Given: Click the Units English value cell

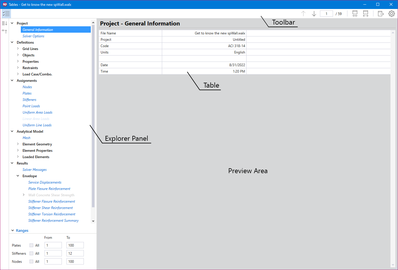Looking at the screenshot, I should click(204, 52).
